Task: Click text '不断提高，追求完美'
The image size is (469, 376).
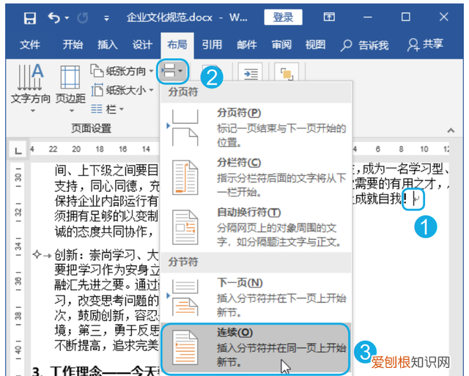Action: click(106, 345)
